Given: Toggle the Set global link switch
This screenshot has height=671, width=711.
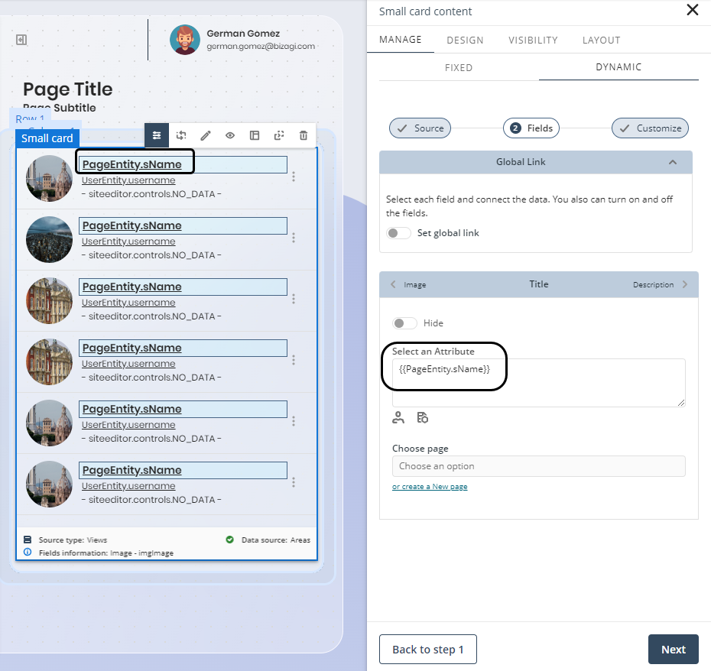Looking at the screenshot, I should pos(398,233).
